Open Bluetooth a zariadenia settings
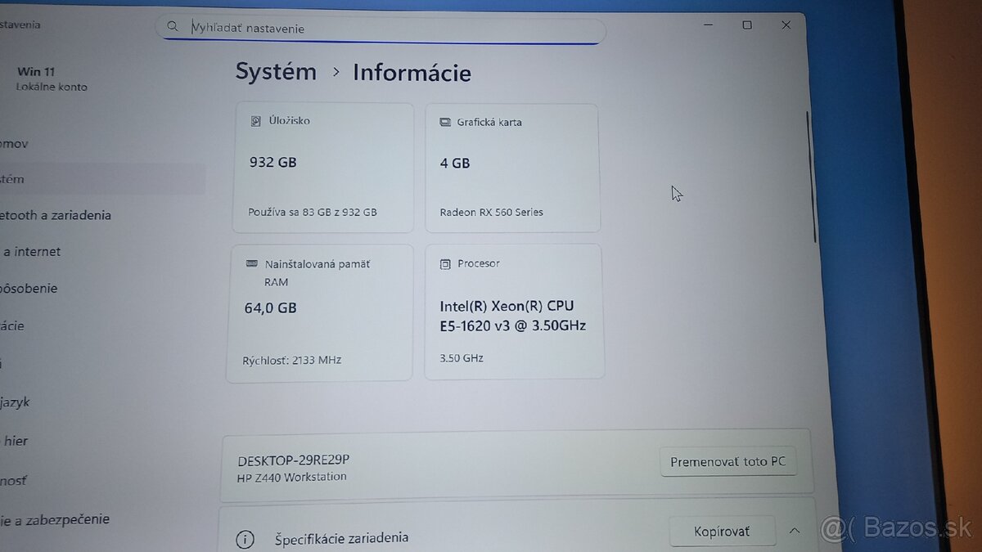 click(49, 215)
